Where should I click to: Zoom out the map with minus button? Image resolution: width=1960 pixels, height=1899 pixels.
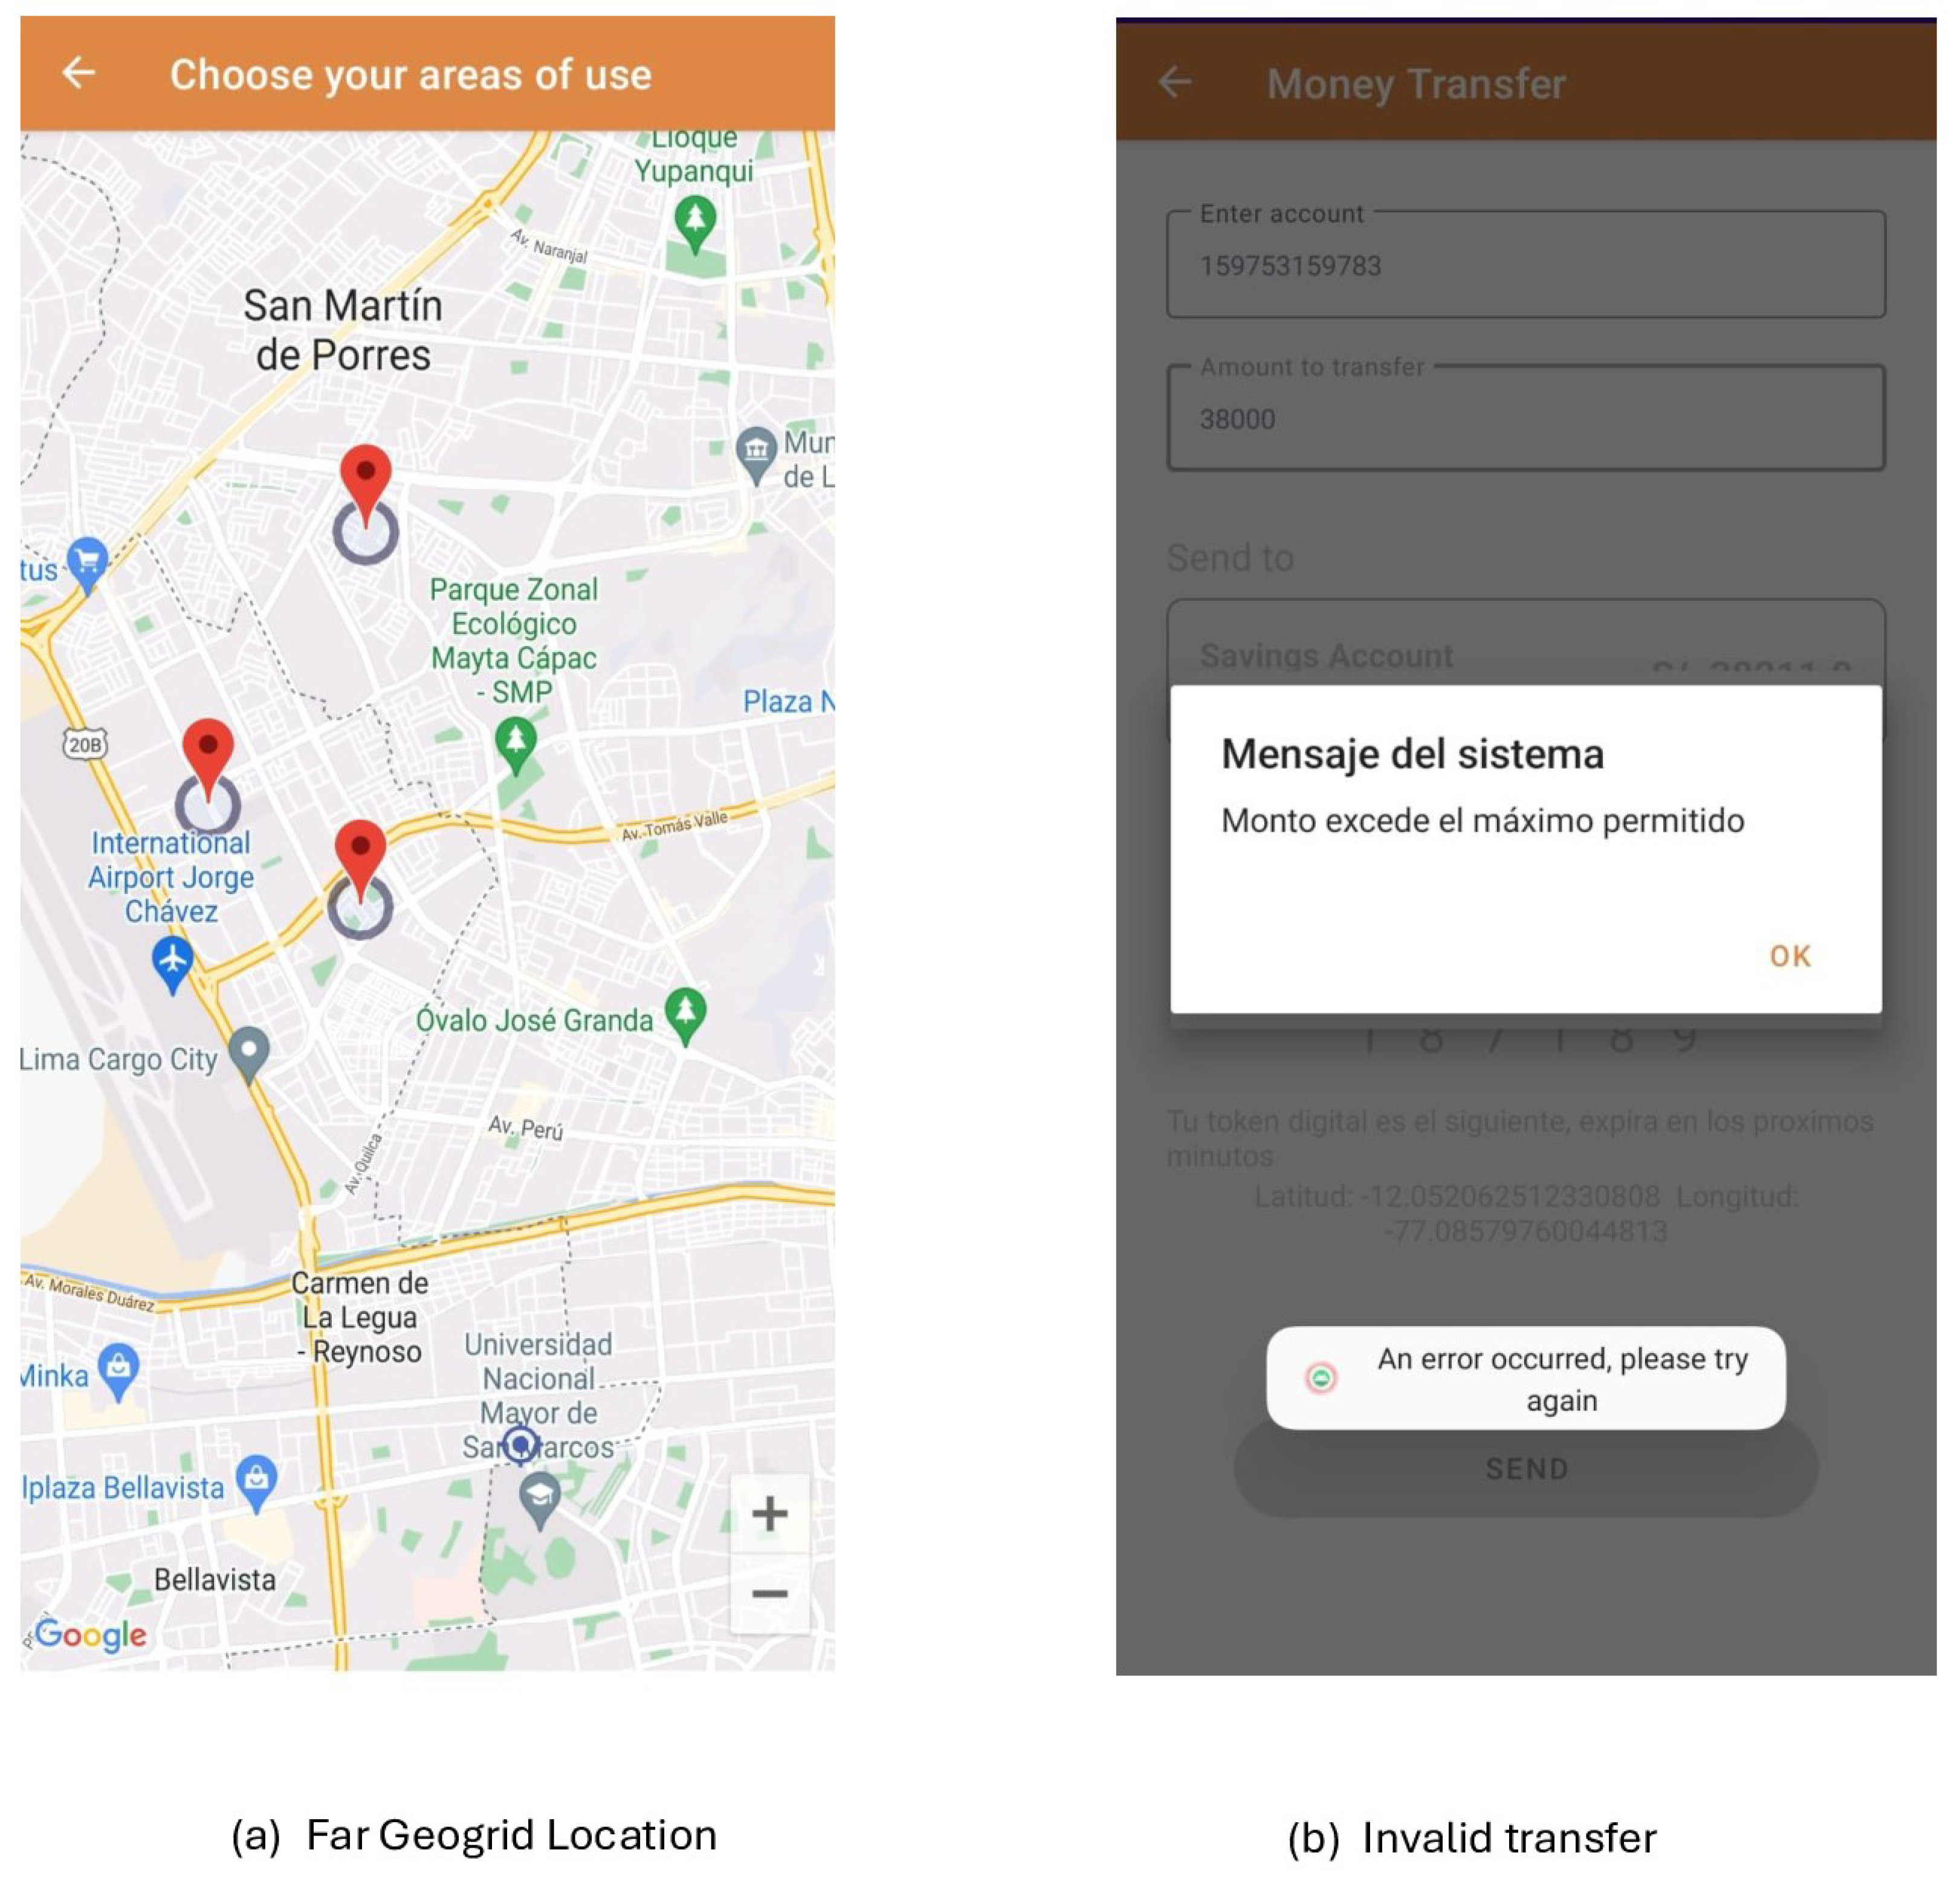(769, 1593)
